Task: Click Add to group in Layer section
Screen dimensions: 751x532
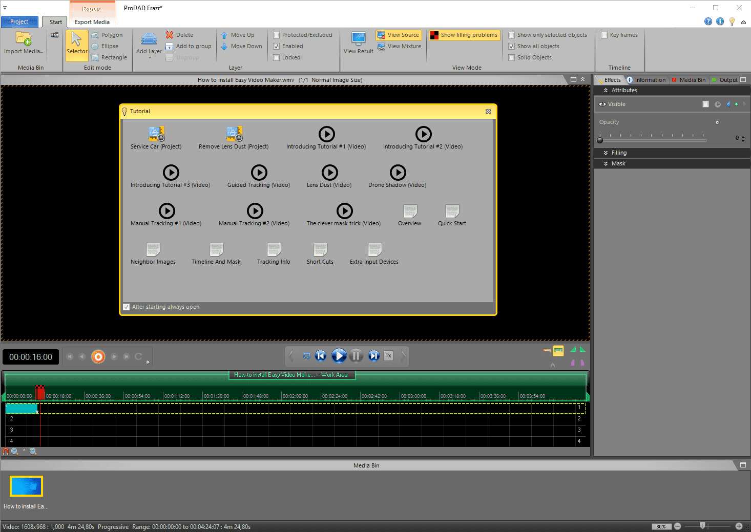Action: pyautogui.click(x=188, y=46)
